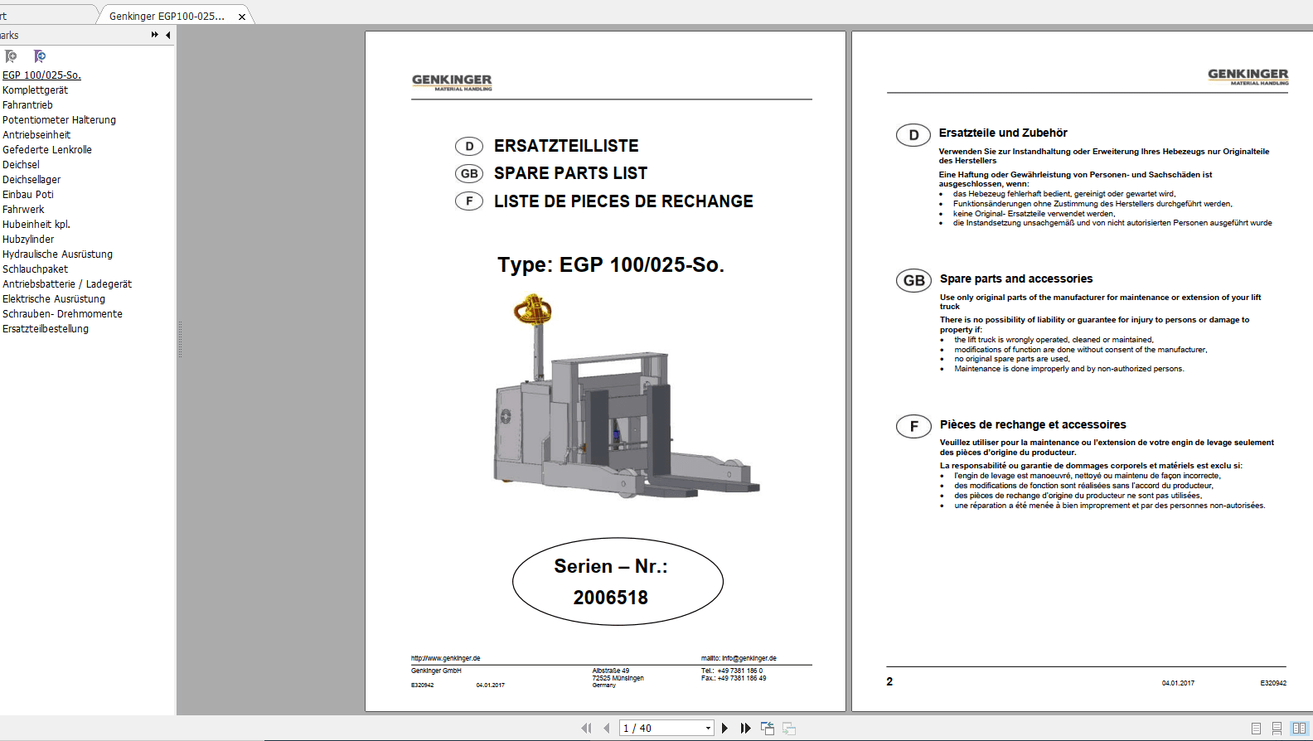Image resolution: width=1313 pixels, height=741 pixels.
Task: Open the Einbau Poti bookmark
Action: coord(28,194)
